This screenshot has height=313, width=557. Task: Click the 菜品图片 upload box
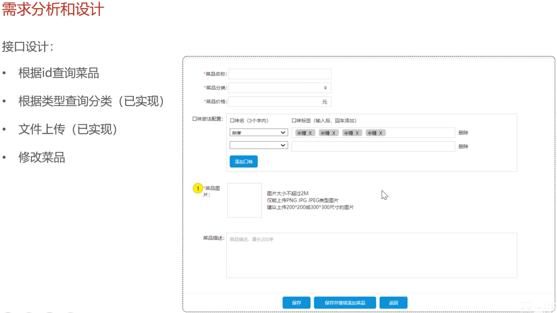[244, 200]
